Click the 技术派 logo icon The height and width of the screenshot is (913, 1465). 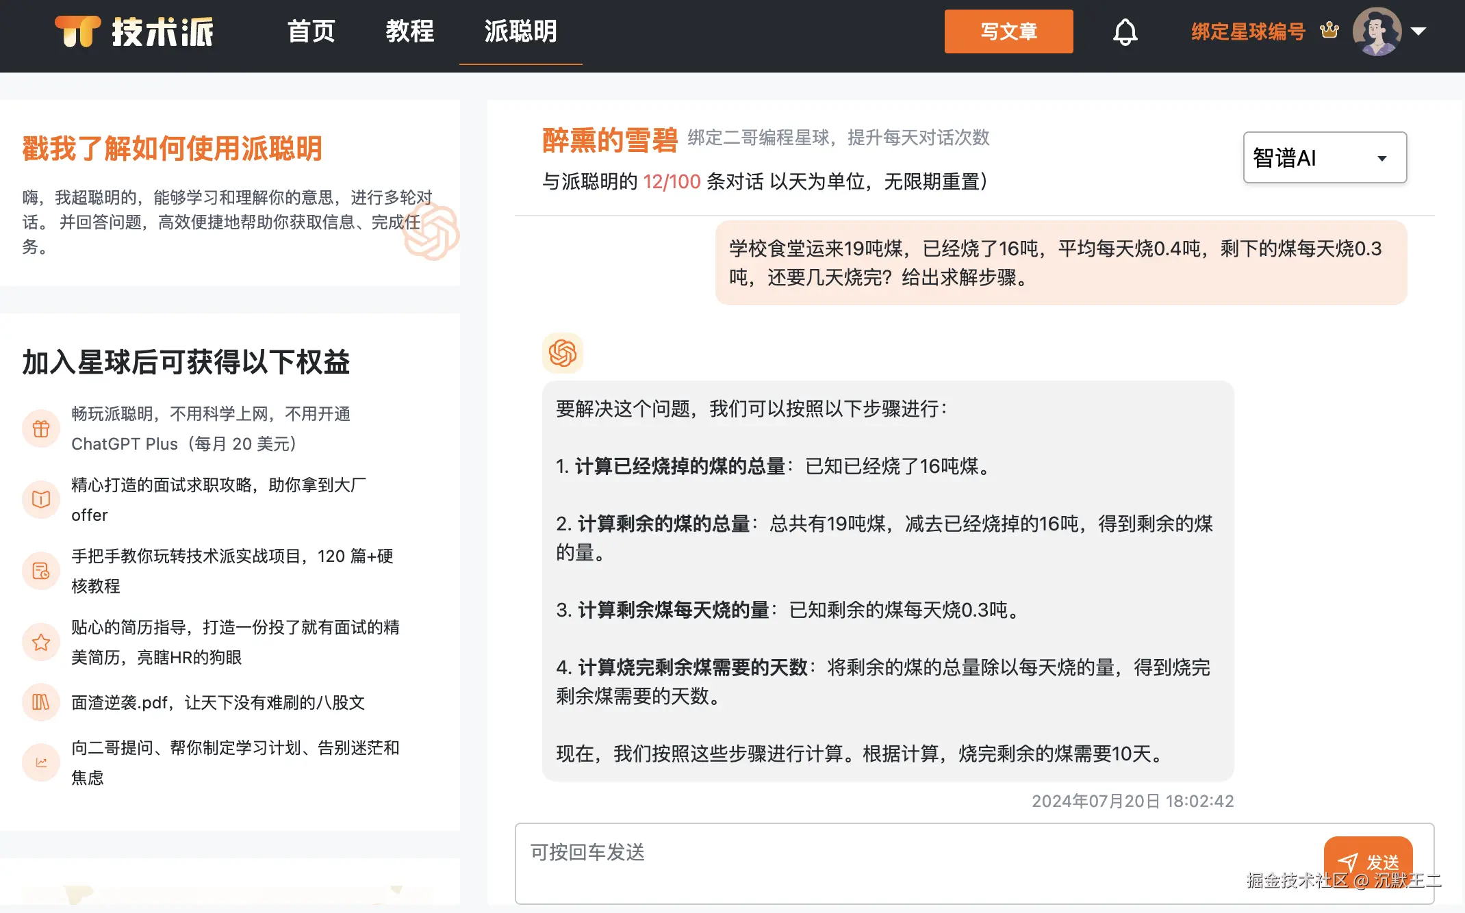(78, 31)
